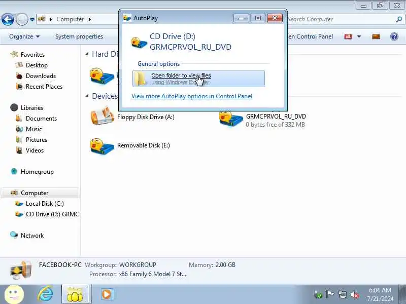Go back with the Back arrow button
This screenshot has height=304, width=406.
click(x=8, y=19)
